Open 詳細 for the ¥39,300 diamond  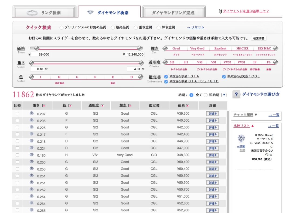point(212,114)
